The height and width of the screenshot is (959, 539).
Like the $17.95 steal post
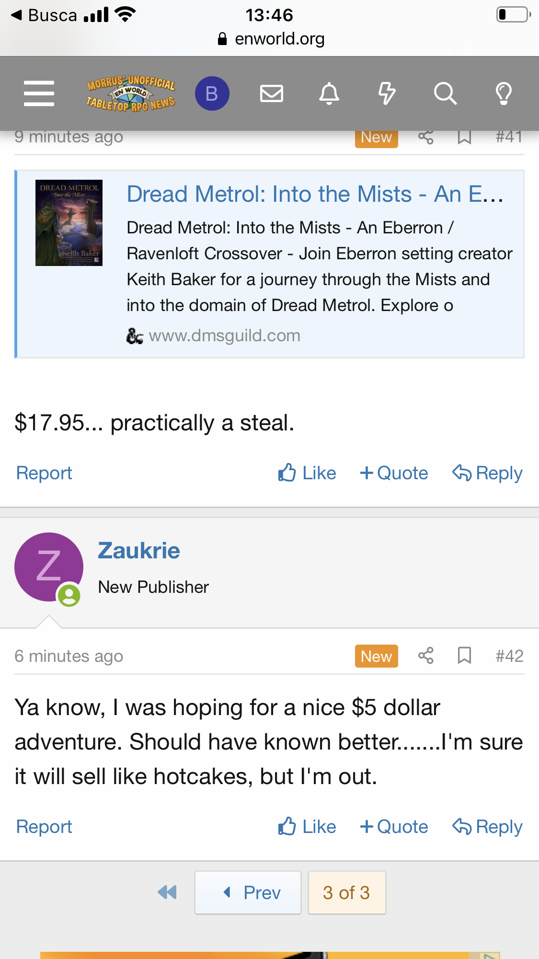click(307, 473)
